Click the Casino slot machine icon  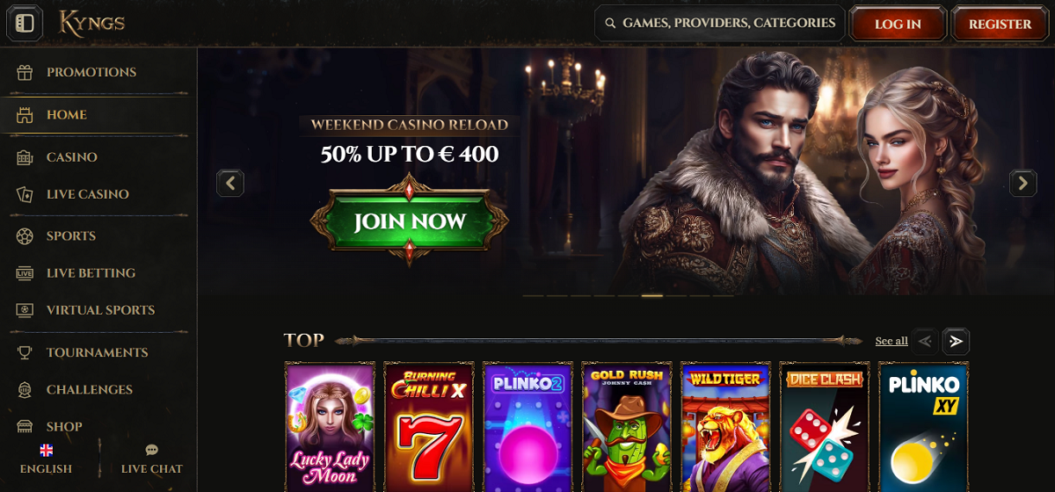[25, 157]
